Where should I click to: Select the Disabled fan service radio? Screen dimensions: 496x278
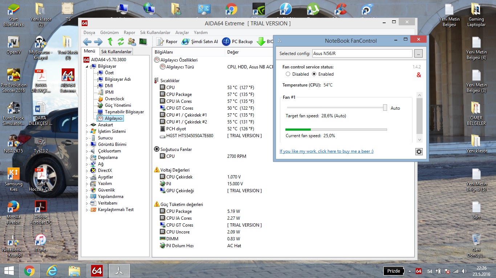(x=288, y=74)
